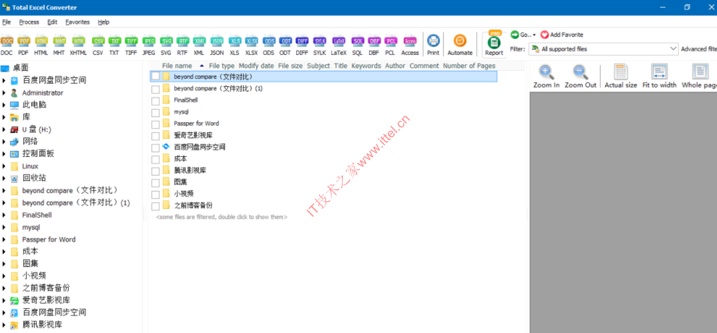Screen dimensions: 717x333
Task: Click the Advanced filter link
Action: pyautogui.click(x=698, y=49)
